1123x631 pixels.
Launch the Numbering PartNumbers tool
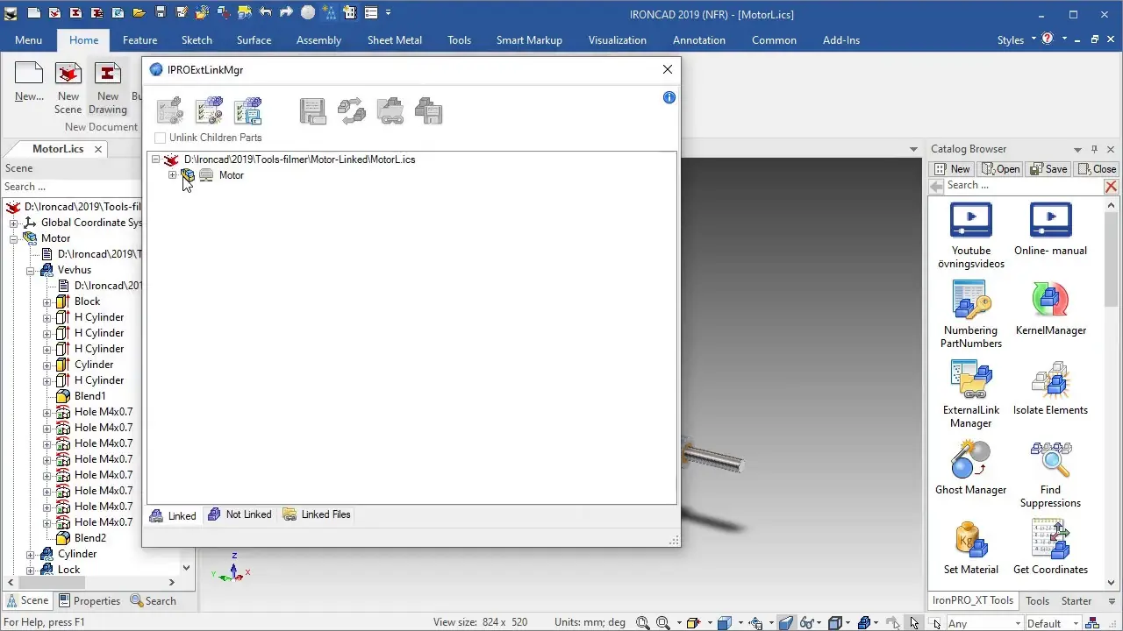[970, 315]
